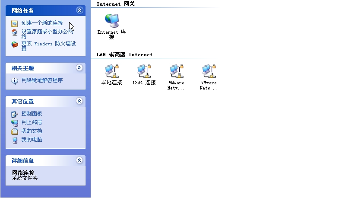This screenshot has width=342, height=198.
Task: Open 更改 Windows 防火墙设置 link
Action: 48,46
